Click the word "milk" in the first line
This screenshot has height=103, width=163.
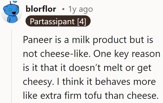(81, 40)
